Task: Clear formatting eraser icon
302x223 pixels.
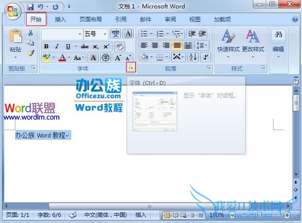Action: tap(120, 46)
